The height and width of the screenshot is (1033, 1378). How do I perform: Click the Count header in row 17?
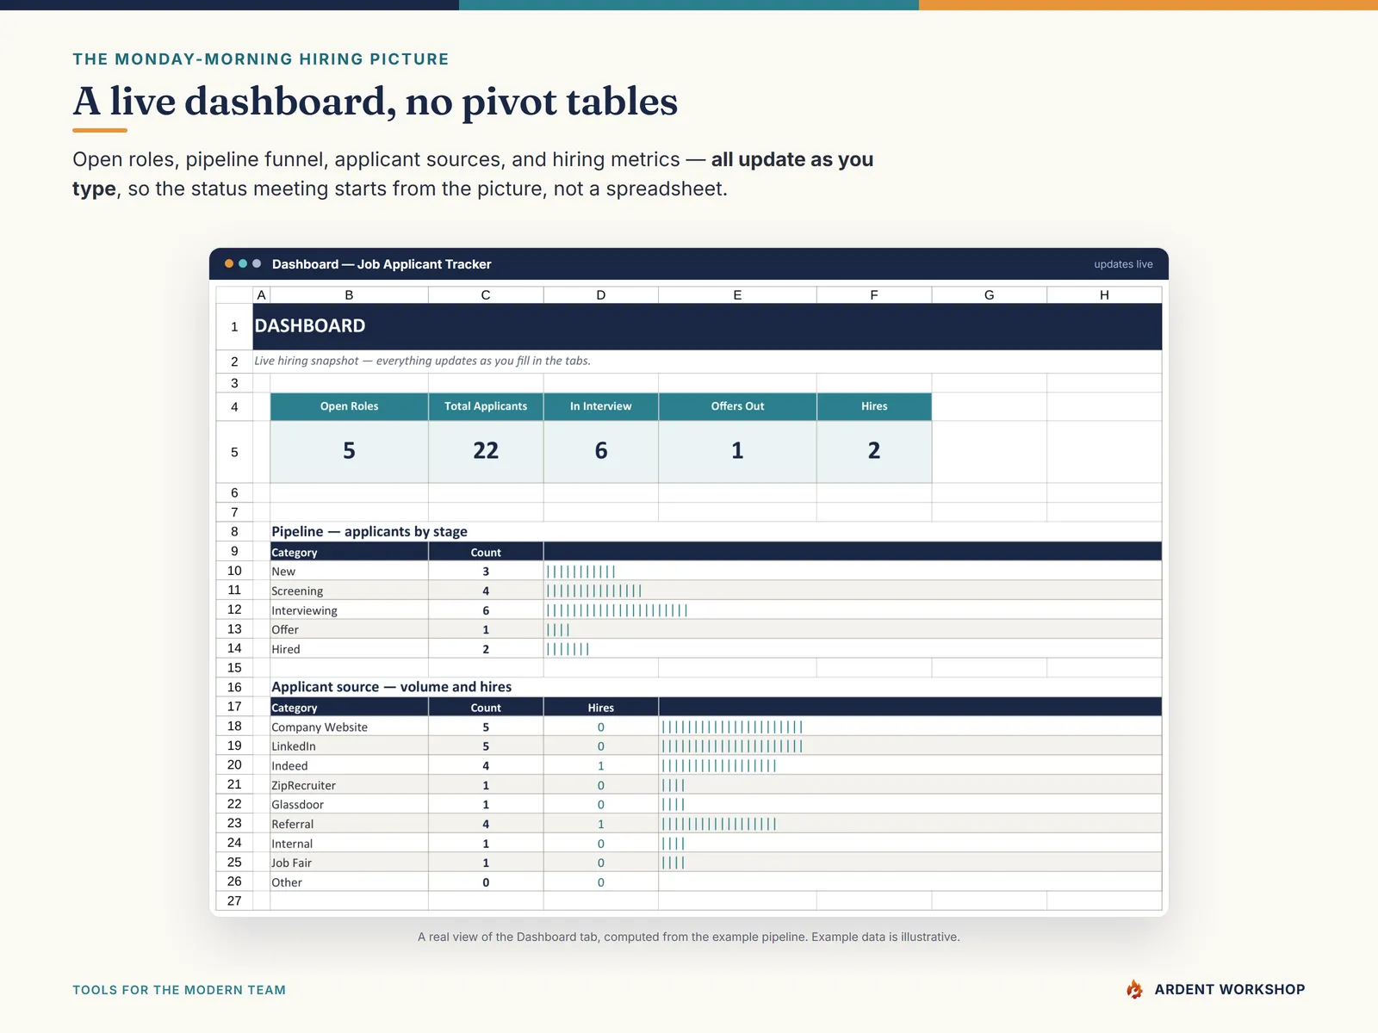pyautogui.click(x=486, y=708)
